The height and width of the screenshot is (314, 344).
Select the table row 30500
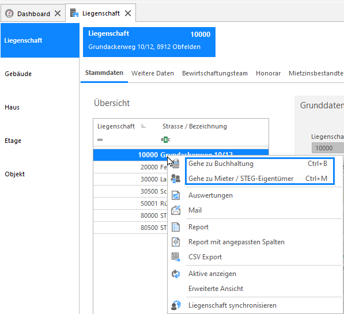click(130, 191)
